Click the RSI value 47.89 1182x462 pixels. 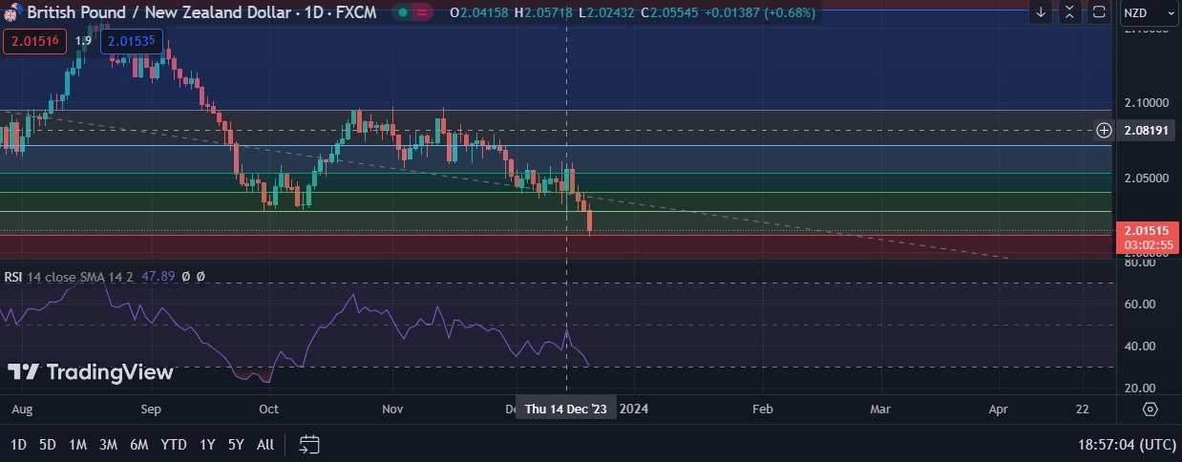coord(158,276)
